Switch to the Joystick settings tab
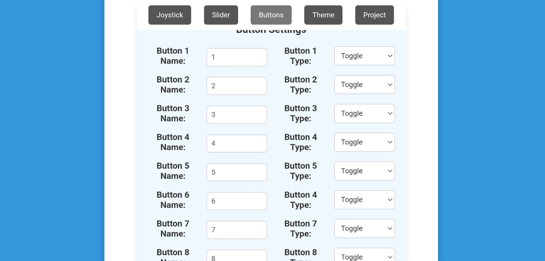Viewport: 545px width, 261px height. coord(170,15)
